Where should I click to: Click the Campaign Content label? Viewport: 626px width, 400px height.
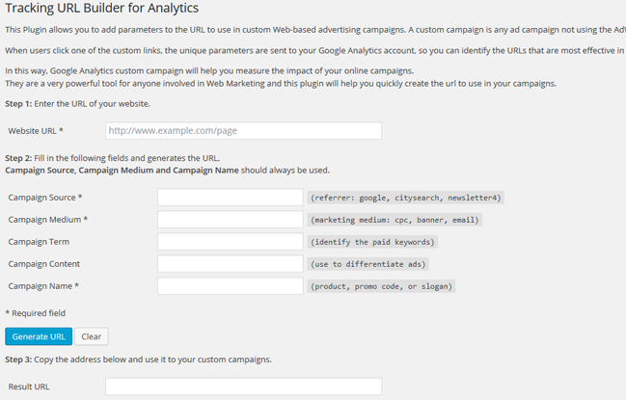(x=44, y=264)
